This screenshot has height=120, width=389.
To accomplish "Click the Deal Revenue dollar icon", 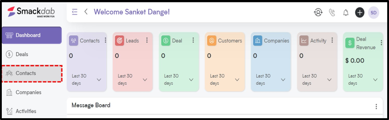I will pyautogui.click(x=350, y=43).
